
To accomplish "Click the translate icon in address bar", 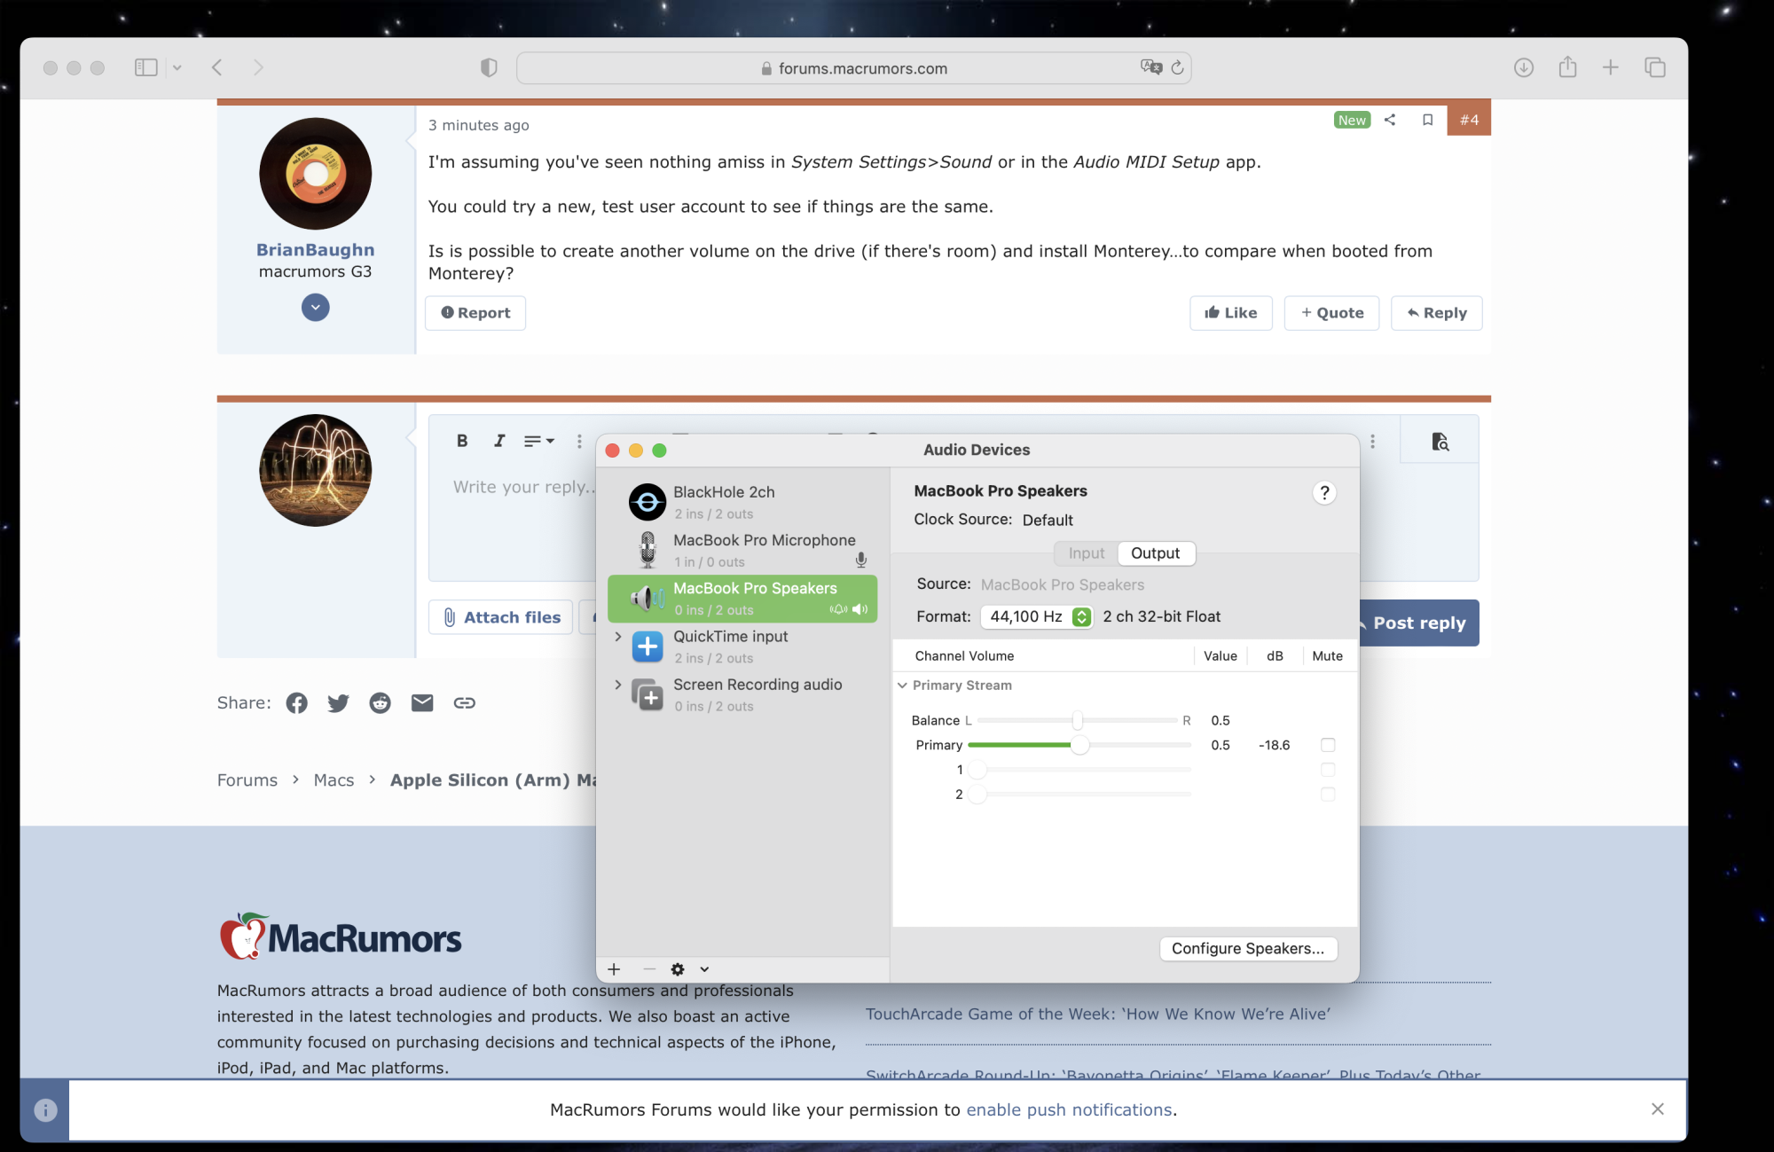I will (1151, 67).
